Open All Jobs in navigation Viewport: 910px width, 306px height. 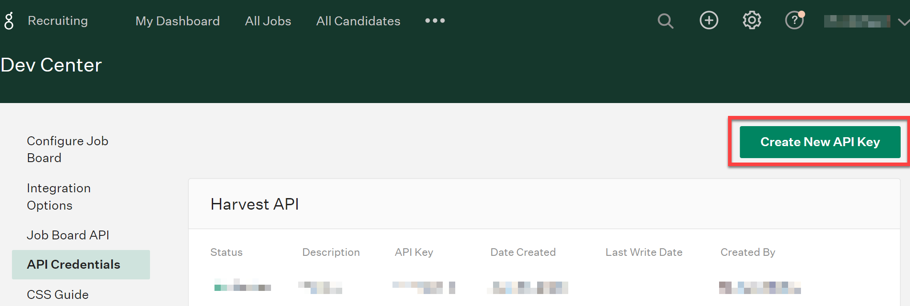tap(268, 21)
